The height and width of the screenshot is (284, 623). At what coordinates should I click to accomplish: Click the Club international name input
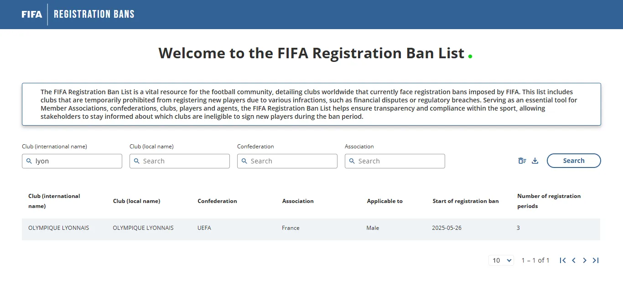72,161
